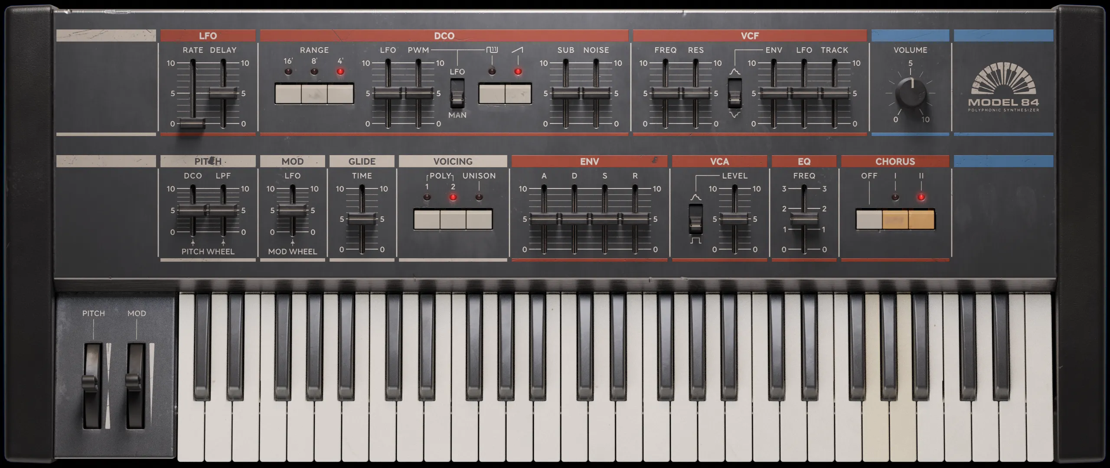This screenshot has width=1110, height=468.
Task: Click the VCF Freq slider handle
Action: (x=665, y=93)
